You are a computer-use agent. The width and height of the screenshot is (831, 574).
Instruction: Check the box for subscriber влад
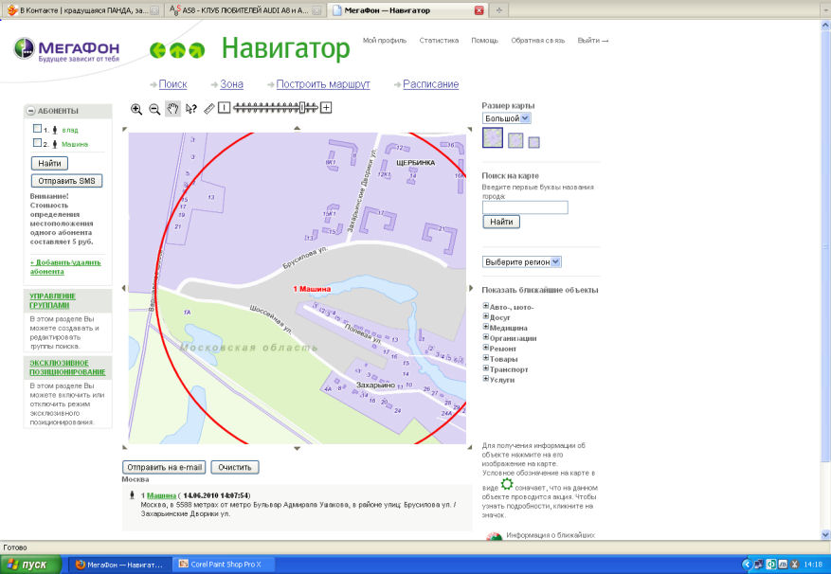pyautogui.click(x=37, y=129)
